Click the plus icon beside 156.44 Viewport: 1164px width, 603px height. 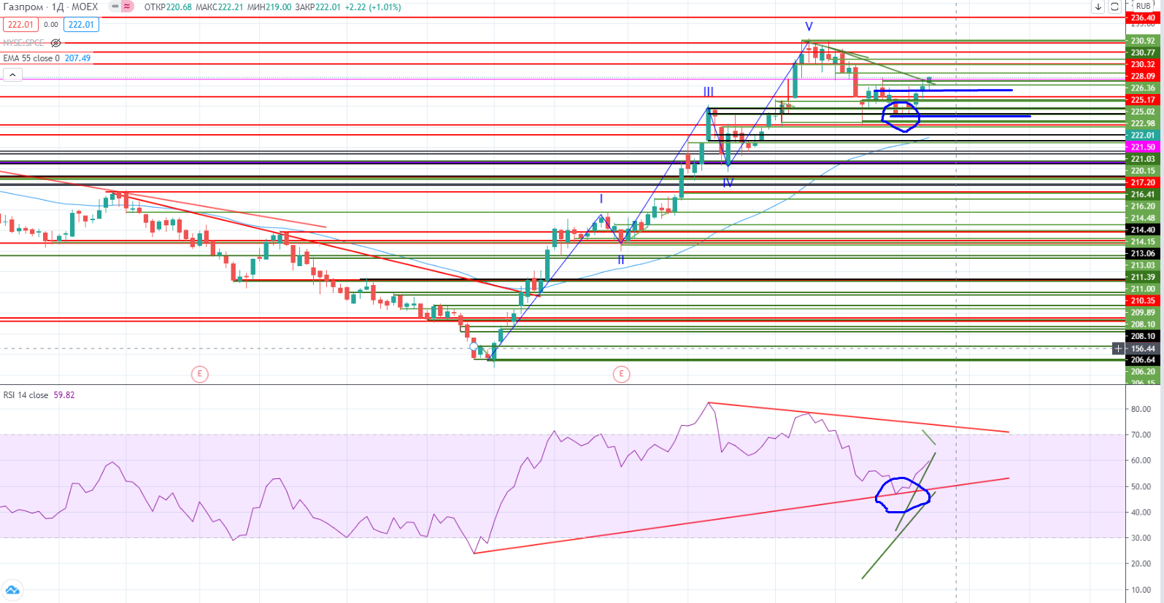tap(1118, 349)
